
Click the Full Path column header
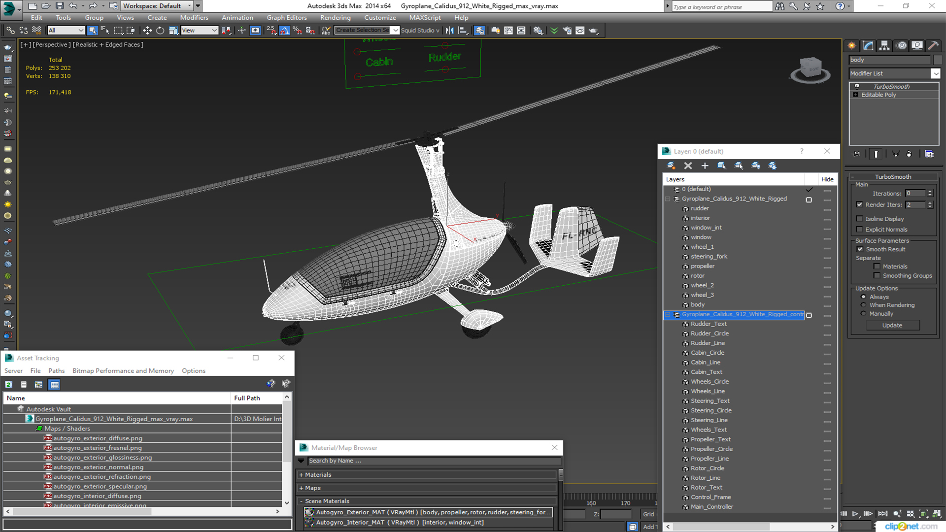click(x=256, y=398)
